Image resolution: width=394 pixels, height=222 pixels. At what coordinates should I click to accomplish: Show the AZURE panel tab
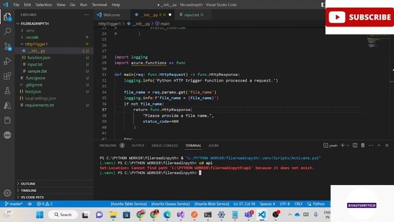pos(214,146)
